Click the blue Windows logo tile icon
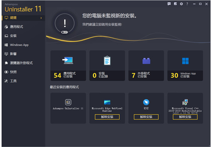Viewport: 212px width, 147px height. pos(185,61)
